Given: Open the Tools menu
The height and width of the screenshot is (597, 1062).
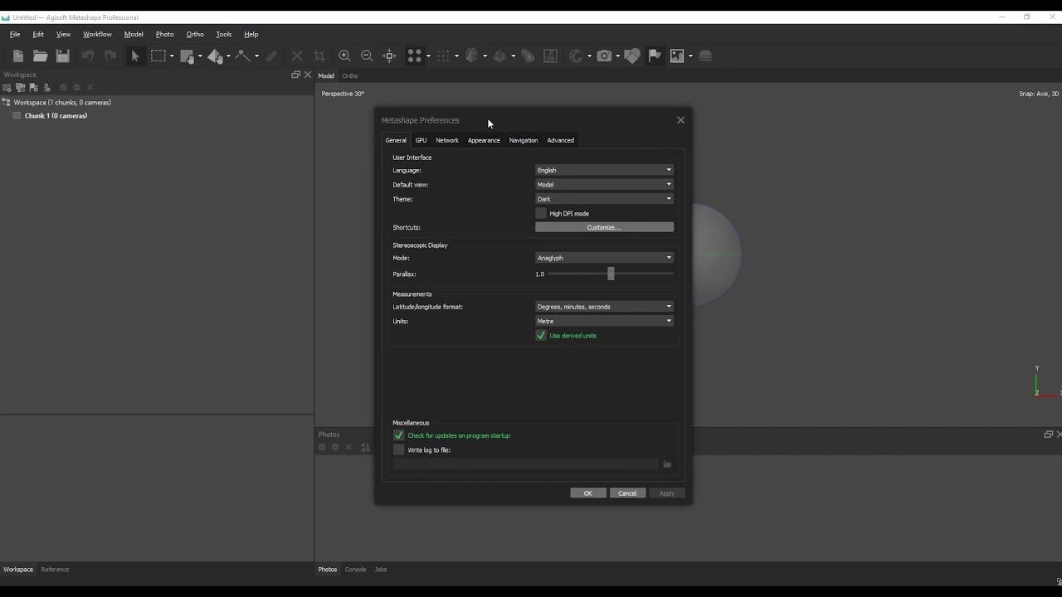Looking at the screenshot, I should (x=224, y=34).
